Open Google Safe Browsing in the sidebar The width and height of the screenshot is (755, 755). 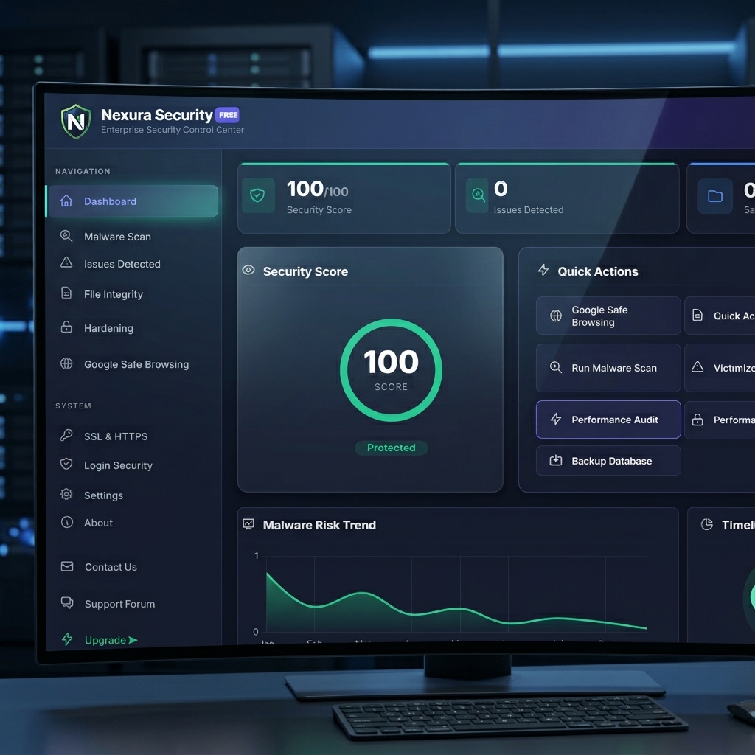136,364
